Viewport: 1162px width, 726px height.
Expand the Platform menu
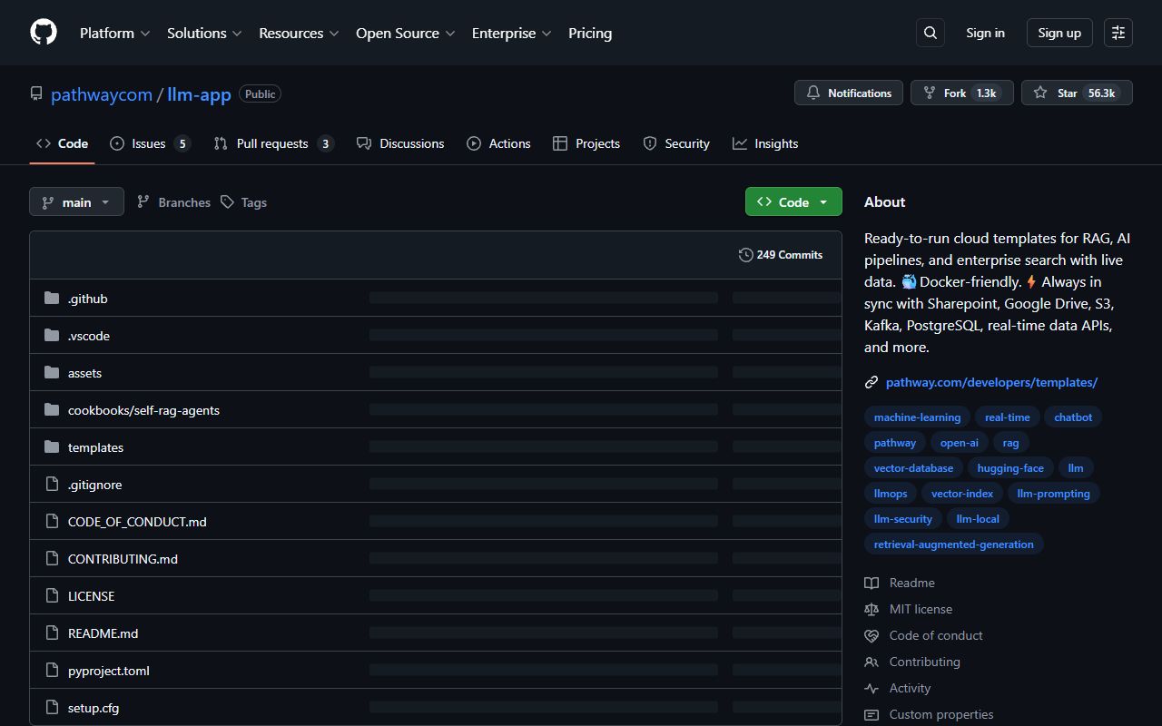point(114,33)
